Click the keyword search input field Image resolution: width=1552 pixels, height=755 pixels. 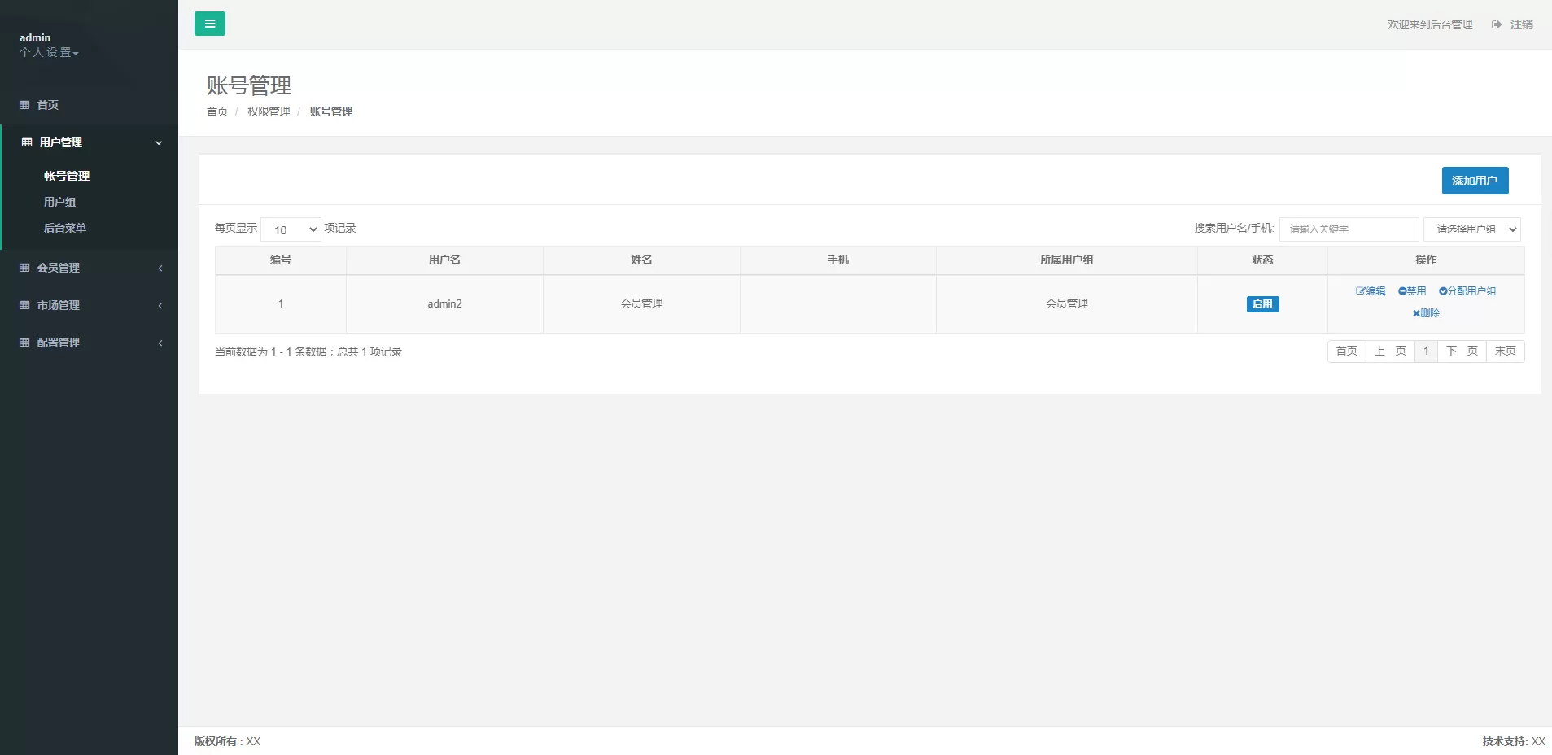click(1349, 229)
